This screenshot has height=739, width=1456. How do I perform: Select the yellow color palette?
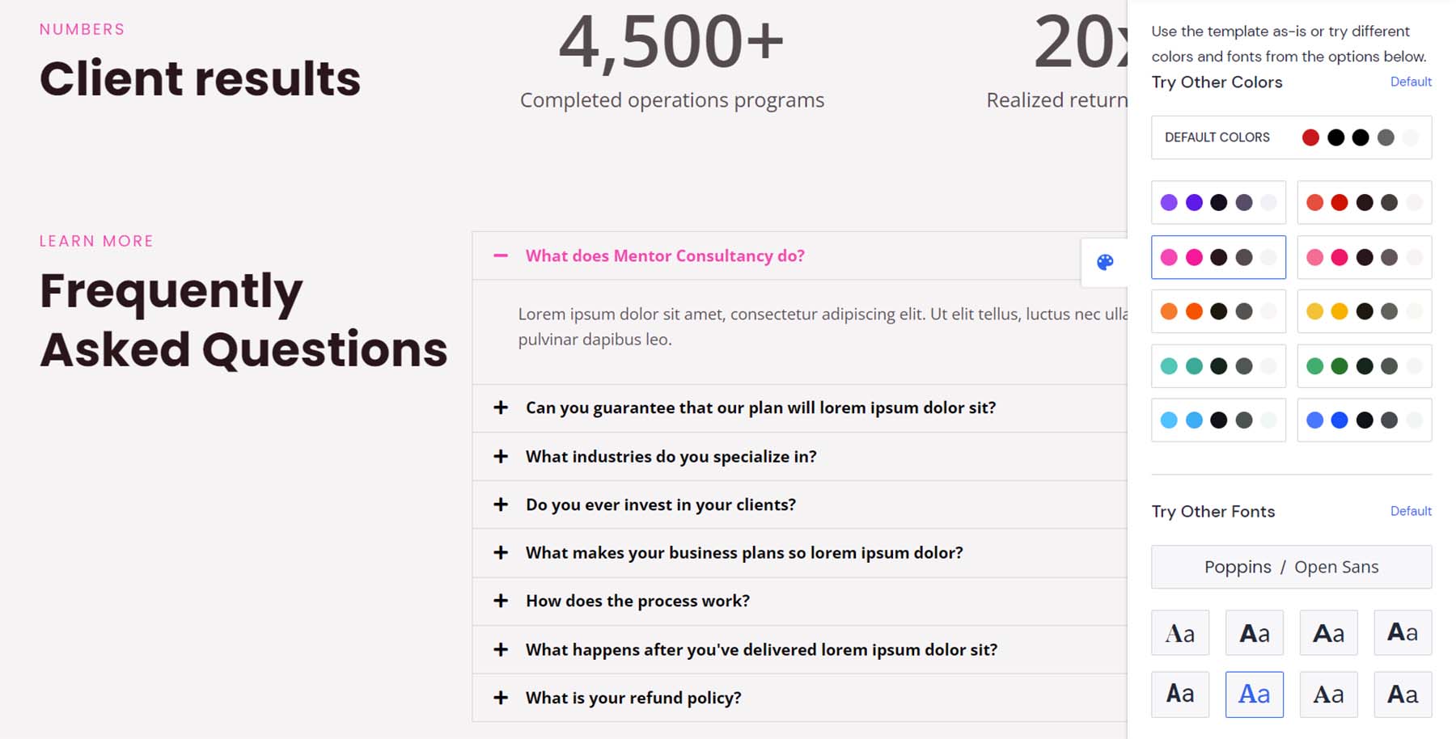coord(1364,311)
